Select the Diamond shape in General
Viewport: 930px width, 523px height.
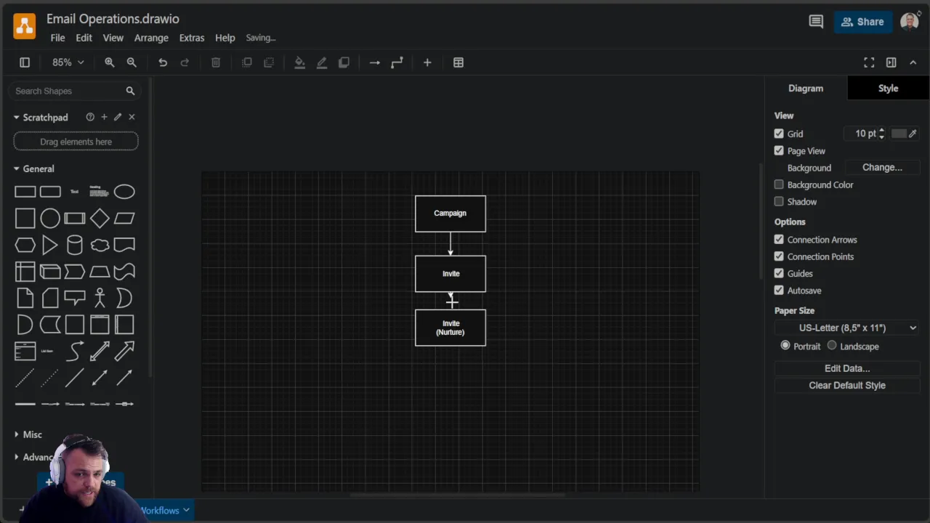click(100, 218)
